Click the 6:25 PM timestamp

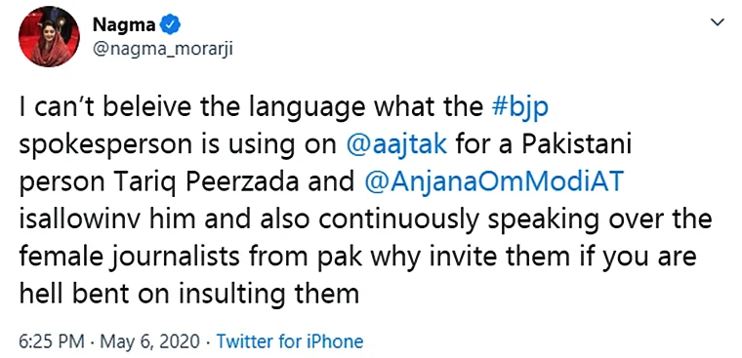click(52, 341)
